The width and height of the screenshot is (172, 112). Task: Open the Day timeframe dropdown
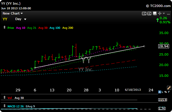tap(21, 19)
